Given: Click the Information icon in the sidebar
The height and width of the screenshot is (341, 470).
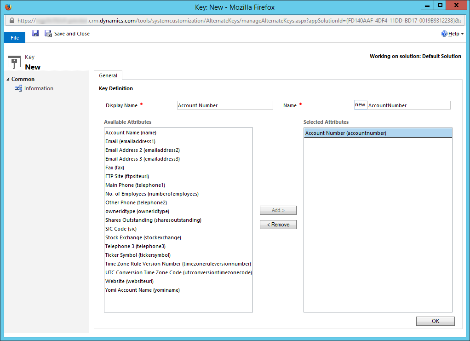Looking at the screenshot, I should 18,88.
